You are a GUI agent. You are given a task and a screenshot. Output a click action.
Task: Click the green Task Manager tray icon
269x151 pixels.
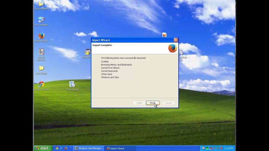[x=207, y=148]
